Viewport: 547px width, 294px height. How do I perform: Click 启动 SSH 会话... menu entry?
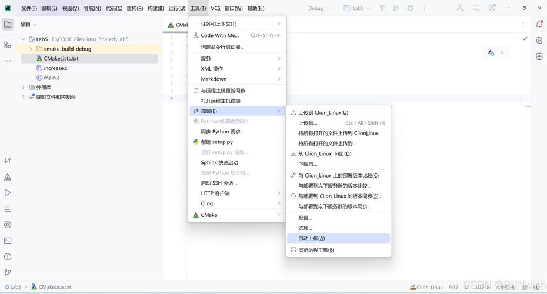[x=237, y=183]
